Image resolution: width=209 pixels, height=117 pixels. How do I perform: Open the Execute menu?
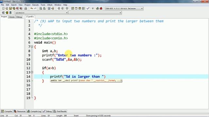click(x=36, y=5)
